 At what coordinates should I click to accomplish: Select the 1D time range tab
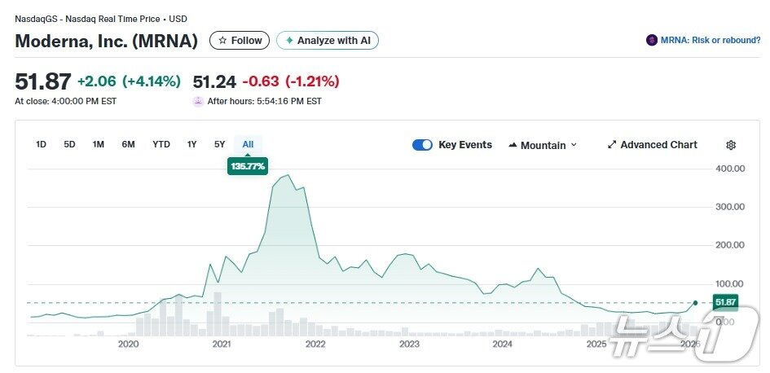(x=42, y=144)
